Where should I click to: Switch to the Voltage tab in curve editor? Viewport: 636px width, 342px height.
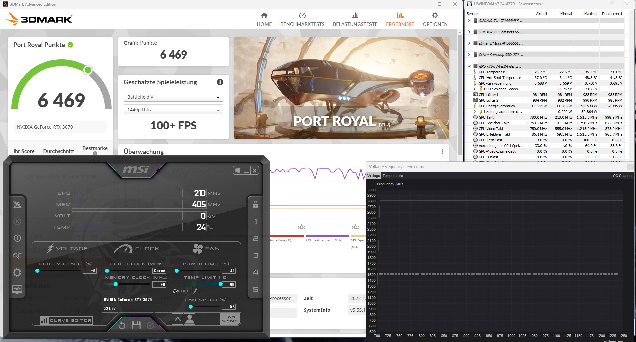(374, 176)
